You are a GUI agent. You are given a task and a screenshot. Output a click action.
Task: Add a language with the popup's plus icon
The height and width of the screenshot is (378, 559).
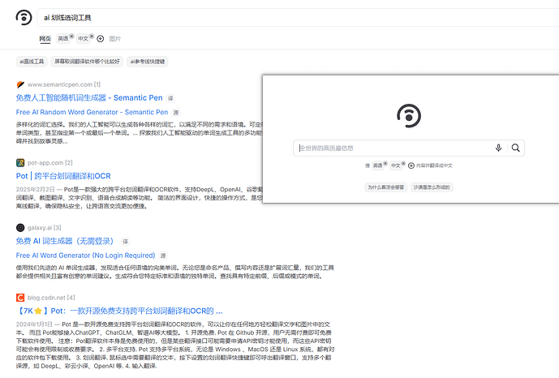click(411, 165)
